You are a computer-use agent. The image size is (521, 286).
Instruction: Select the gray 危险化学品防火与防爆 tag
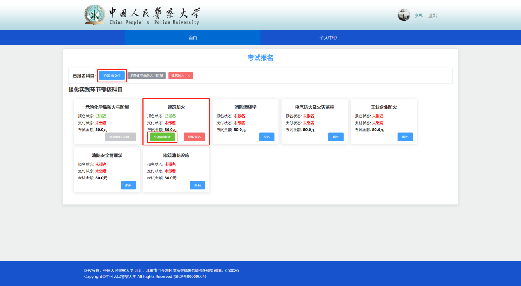[x=147, y=76]
